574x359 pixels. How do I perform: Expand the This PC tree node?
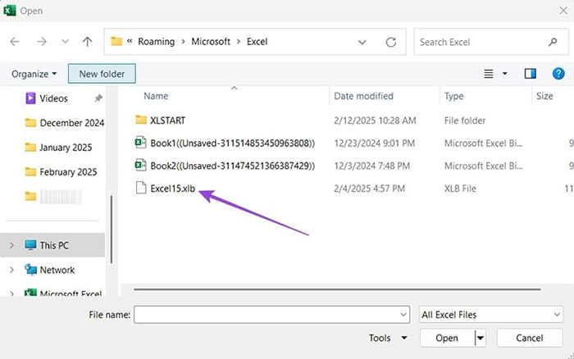[x=11, y=245]
